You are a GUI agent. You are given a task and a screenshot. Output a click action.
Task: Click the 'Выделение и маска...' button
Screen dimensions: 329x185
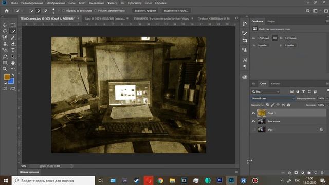click(x=176, y=11)
